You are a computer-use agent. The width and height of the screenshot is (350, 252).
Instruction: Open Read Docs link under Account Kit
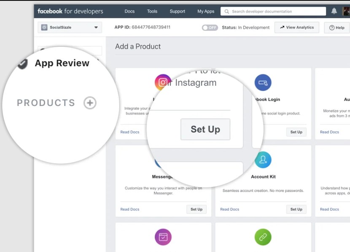click(x=229, y=209)
